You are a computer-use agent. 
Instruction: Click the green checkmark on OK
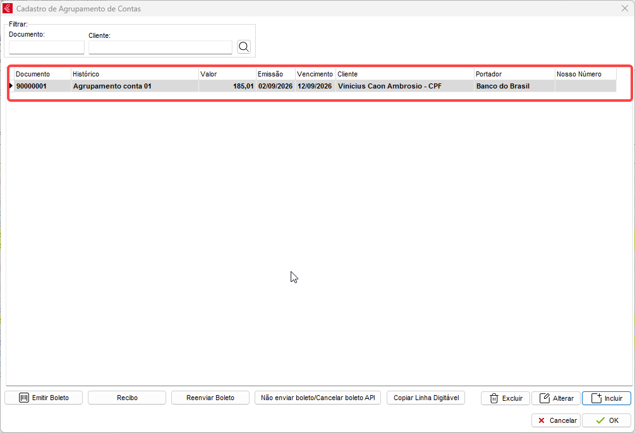click(601, 420)
